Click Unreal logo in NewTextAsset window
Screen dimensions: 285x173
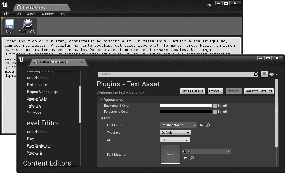click(5, 5)
